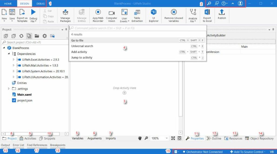Expand all in the Project panel
This screenshot has height=154, width=277.
point(6,36)
